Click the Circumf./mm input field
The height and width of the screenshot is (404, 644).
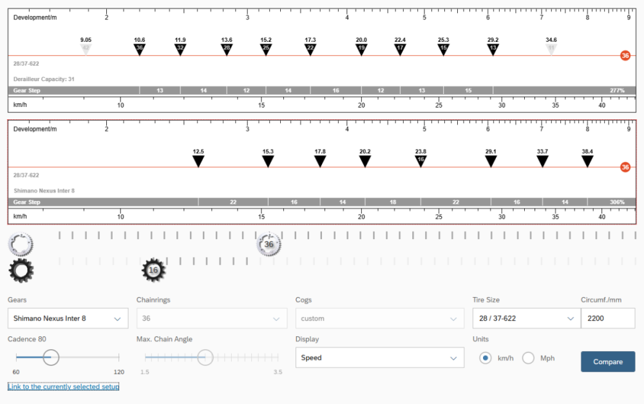608,318
